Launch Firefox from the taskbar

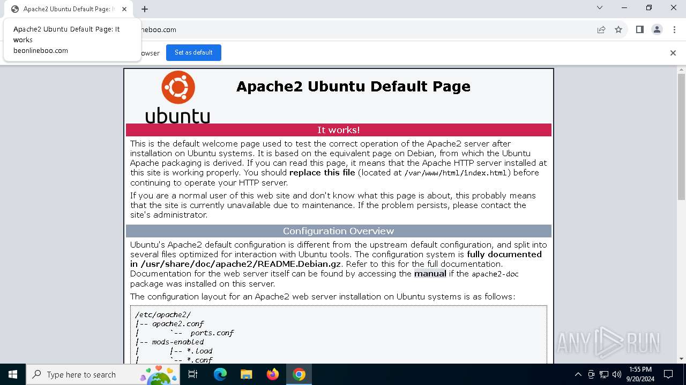point(273,374)
